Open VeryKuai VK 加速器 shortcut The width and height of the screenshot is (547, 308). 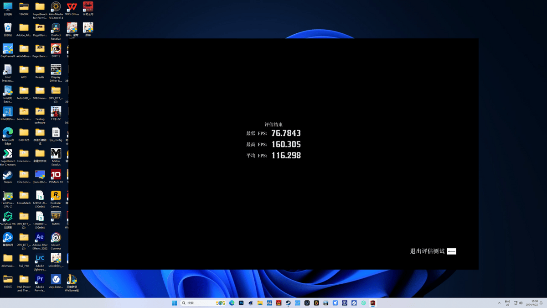pos(8,220)
